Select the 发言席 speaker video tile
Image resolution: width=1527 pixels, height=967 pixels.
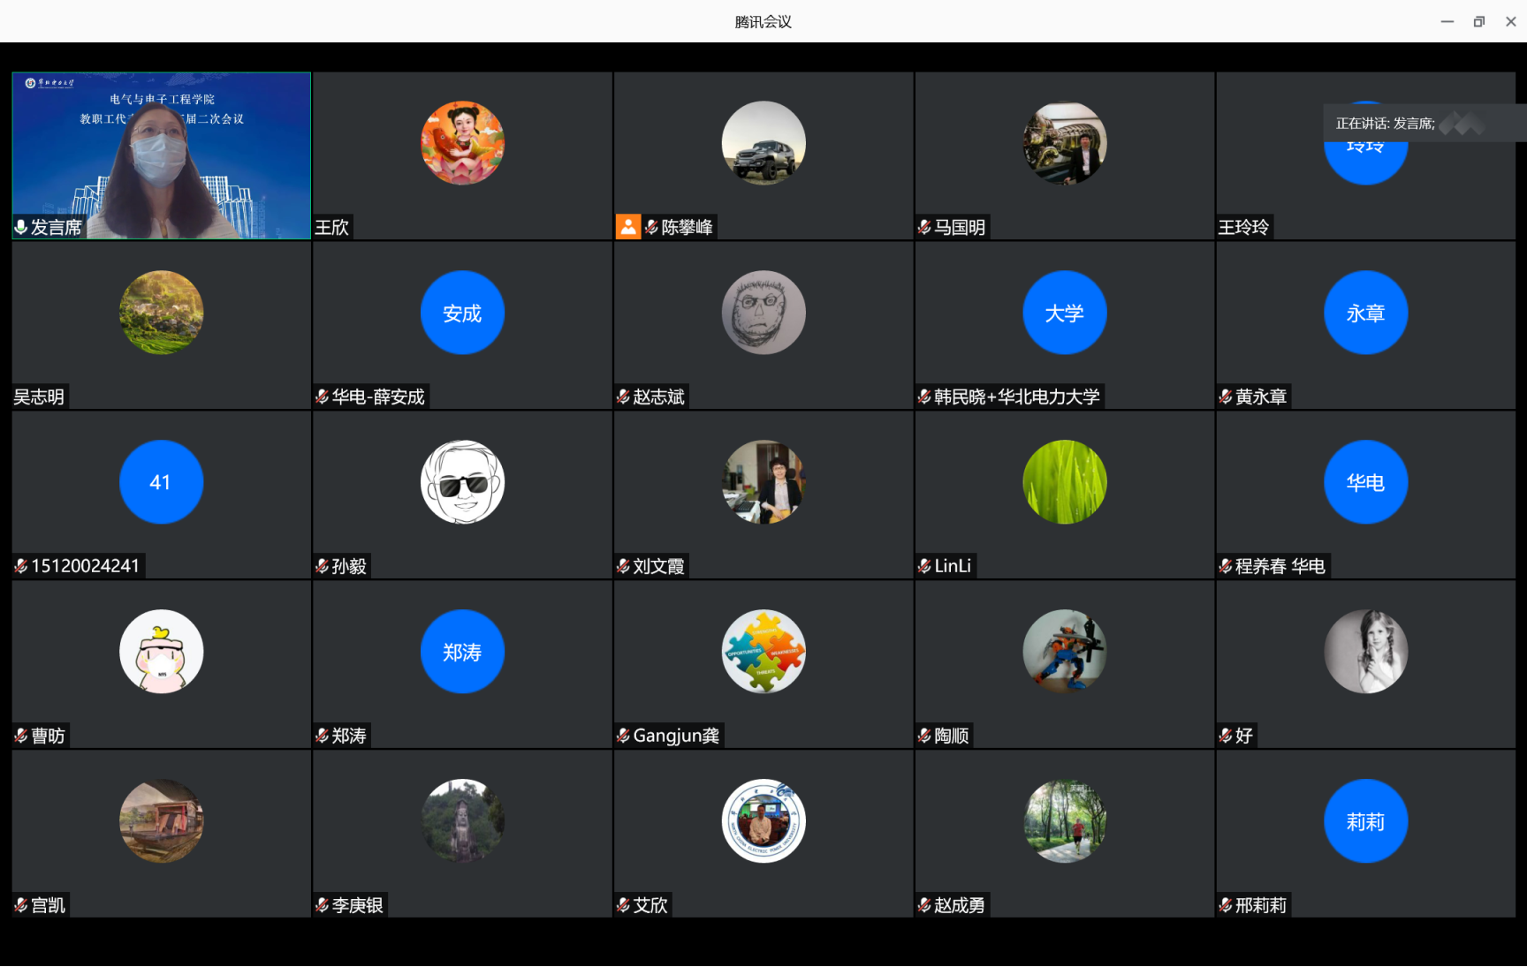point(162,155)
